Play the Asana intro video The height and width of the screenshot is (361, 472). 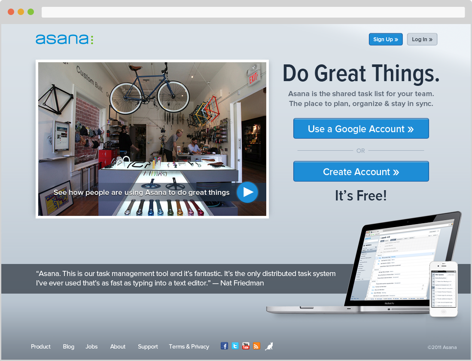pyautogui.click(x=247, y=192)
